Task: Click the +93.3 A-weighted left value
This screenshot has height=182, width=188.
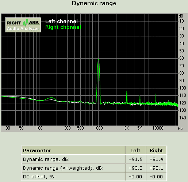Action: [135, 168]
